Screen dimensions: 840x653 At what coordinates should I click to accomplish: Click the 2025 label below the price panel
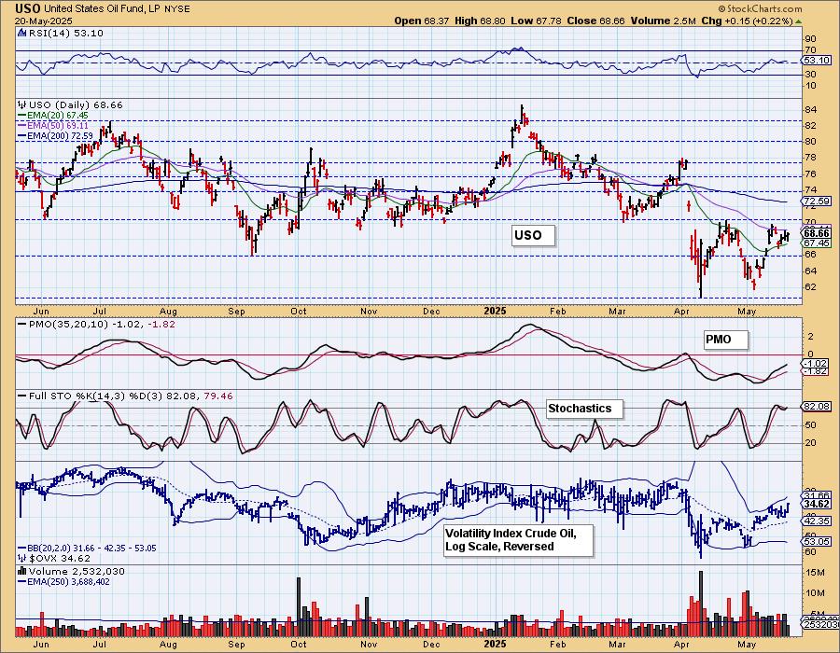pos(495,311)
